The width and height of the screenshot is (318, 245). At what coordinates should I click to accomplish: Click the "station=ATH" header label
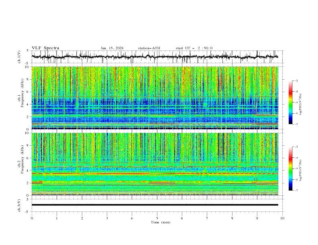pos(149,48)
